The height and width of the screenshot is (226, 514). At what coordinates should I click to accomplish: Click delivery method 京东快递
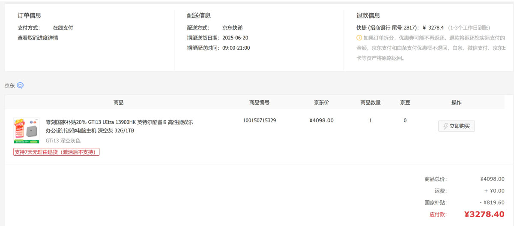pyautogui.click(x=232, y=27)
